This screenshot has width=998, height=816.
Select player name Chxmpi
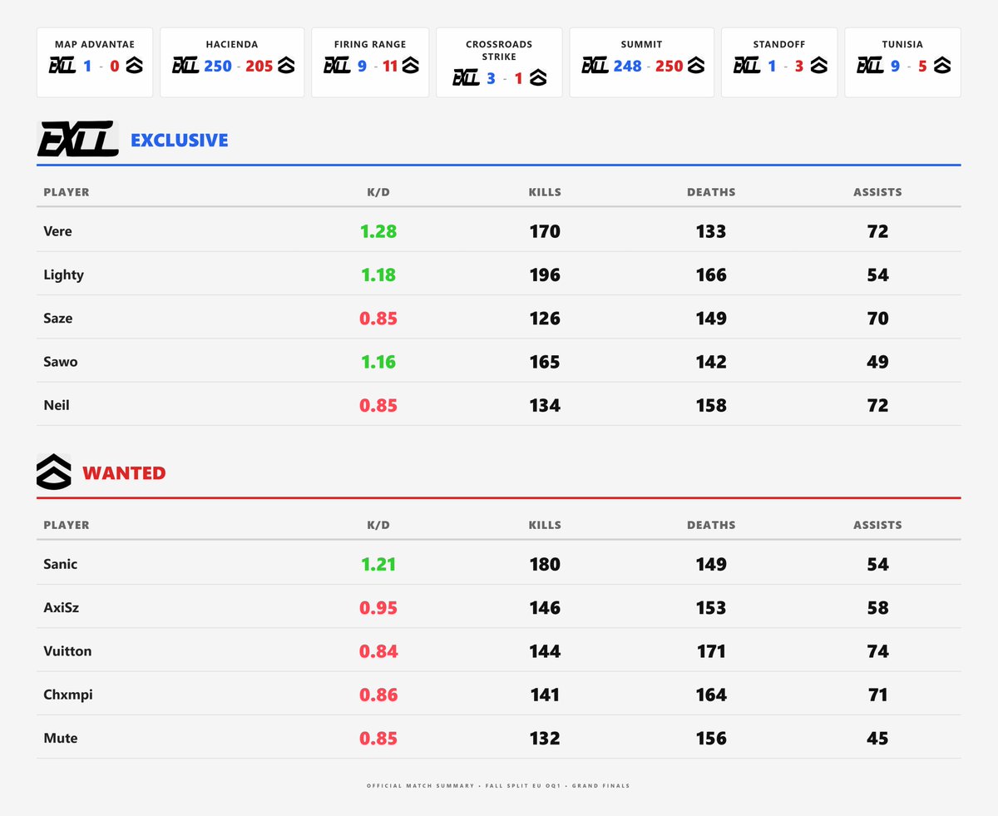pos(67,695)
